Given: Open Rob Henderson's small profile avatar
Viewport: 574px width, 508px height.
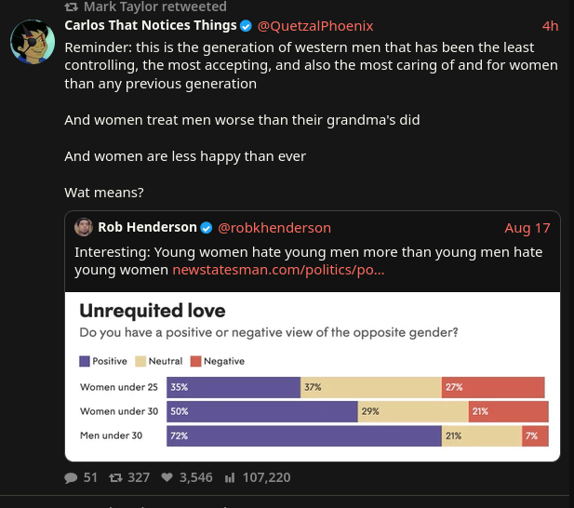Looking at the screenshot, I should 84,227.
